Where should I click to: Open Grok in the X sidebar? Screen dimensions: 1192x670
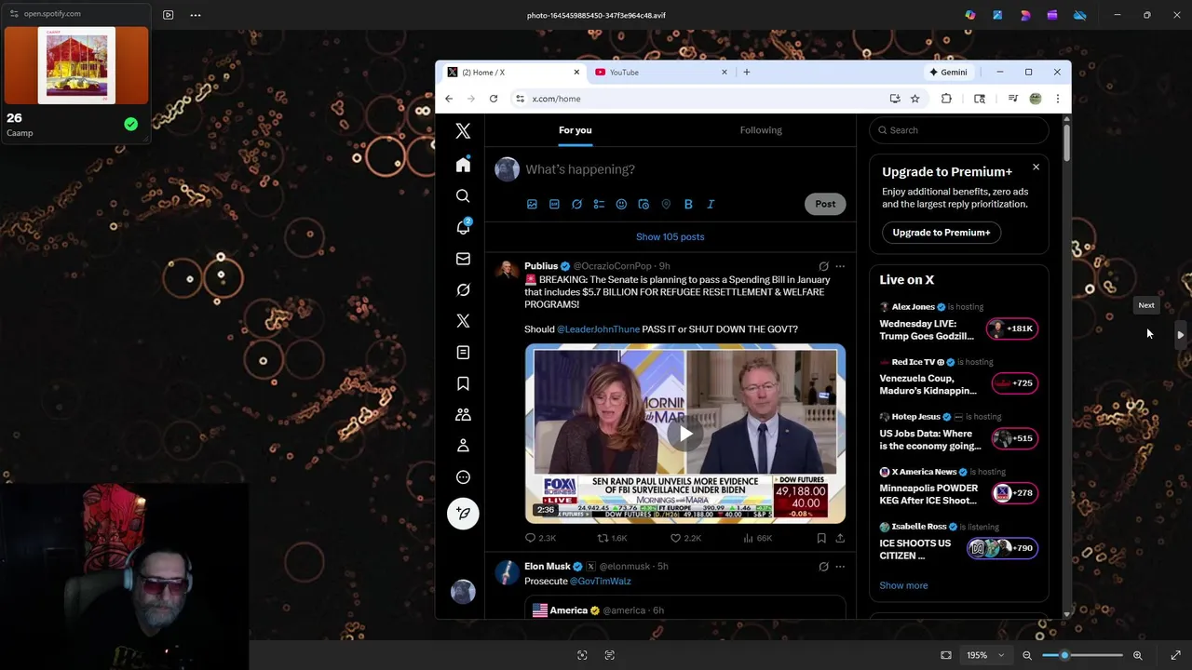pyautogui.click(x=463, y=290)
